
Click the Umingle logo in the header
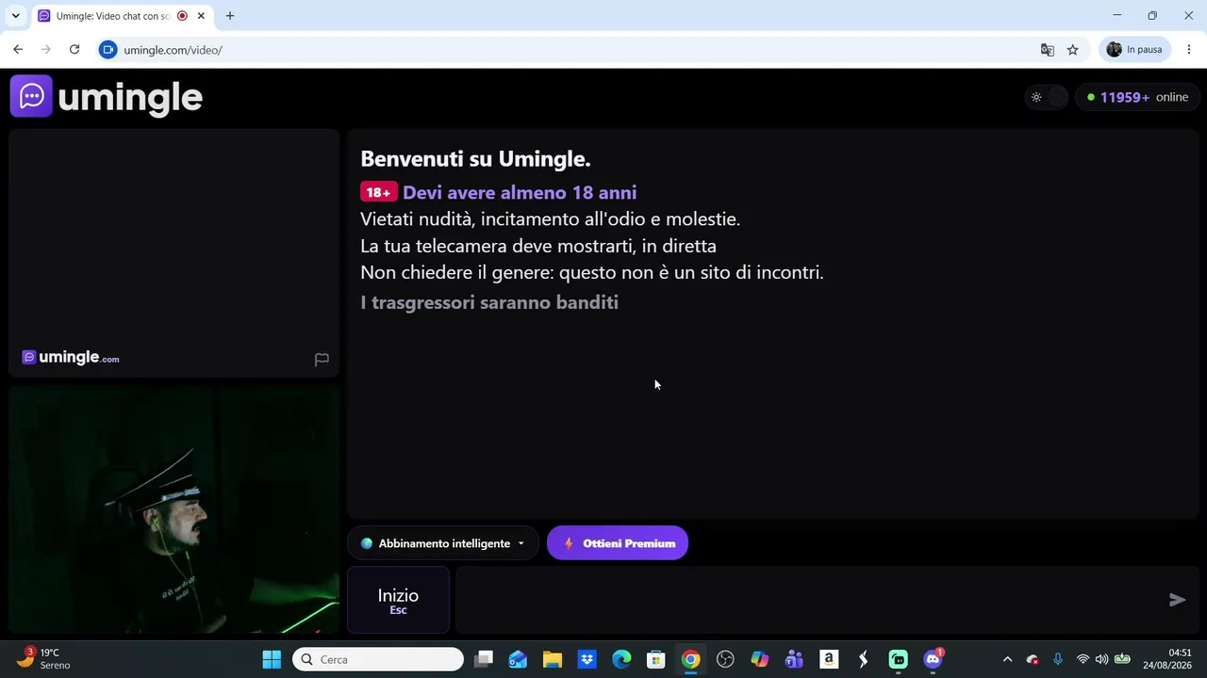[107, 97]
